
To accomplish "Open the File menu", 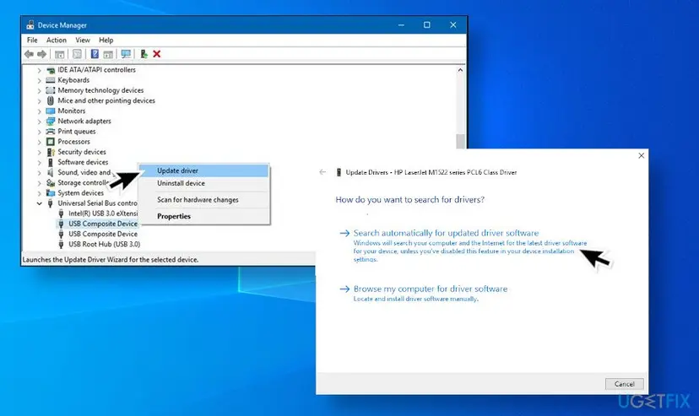I will point(32,41).
